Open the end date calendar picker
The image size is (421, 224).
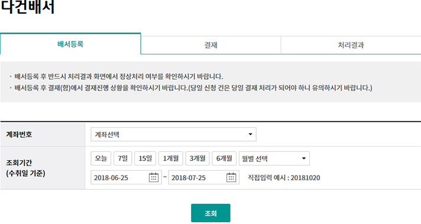(231, 177)
